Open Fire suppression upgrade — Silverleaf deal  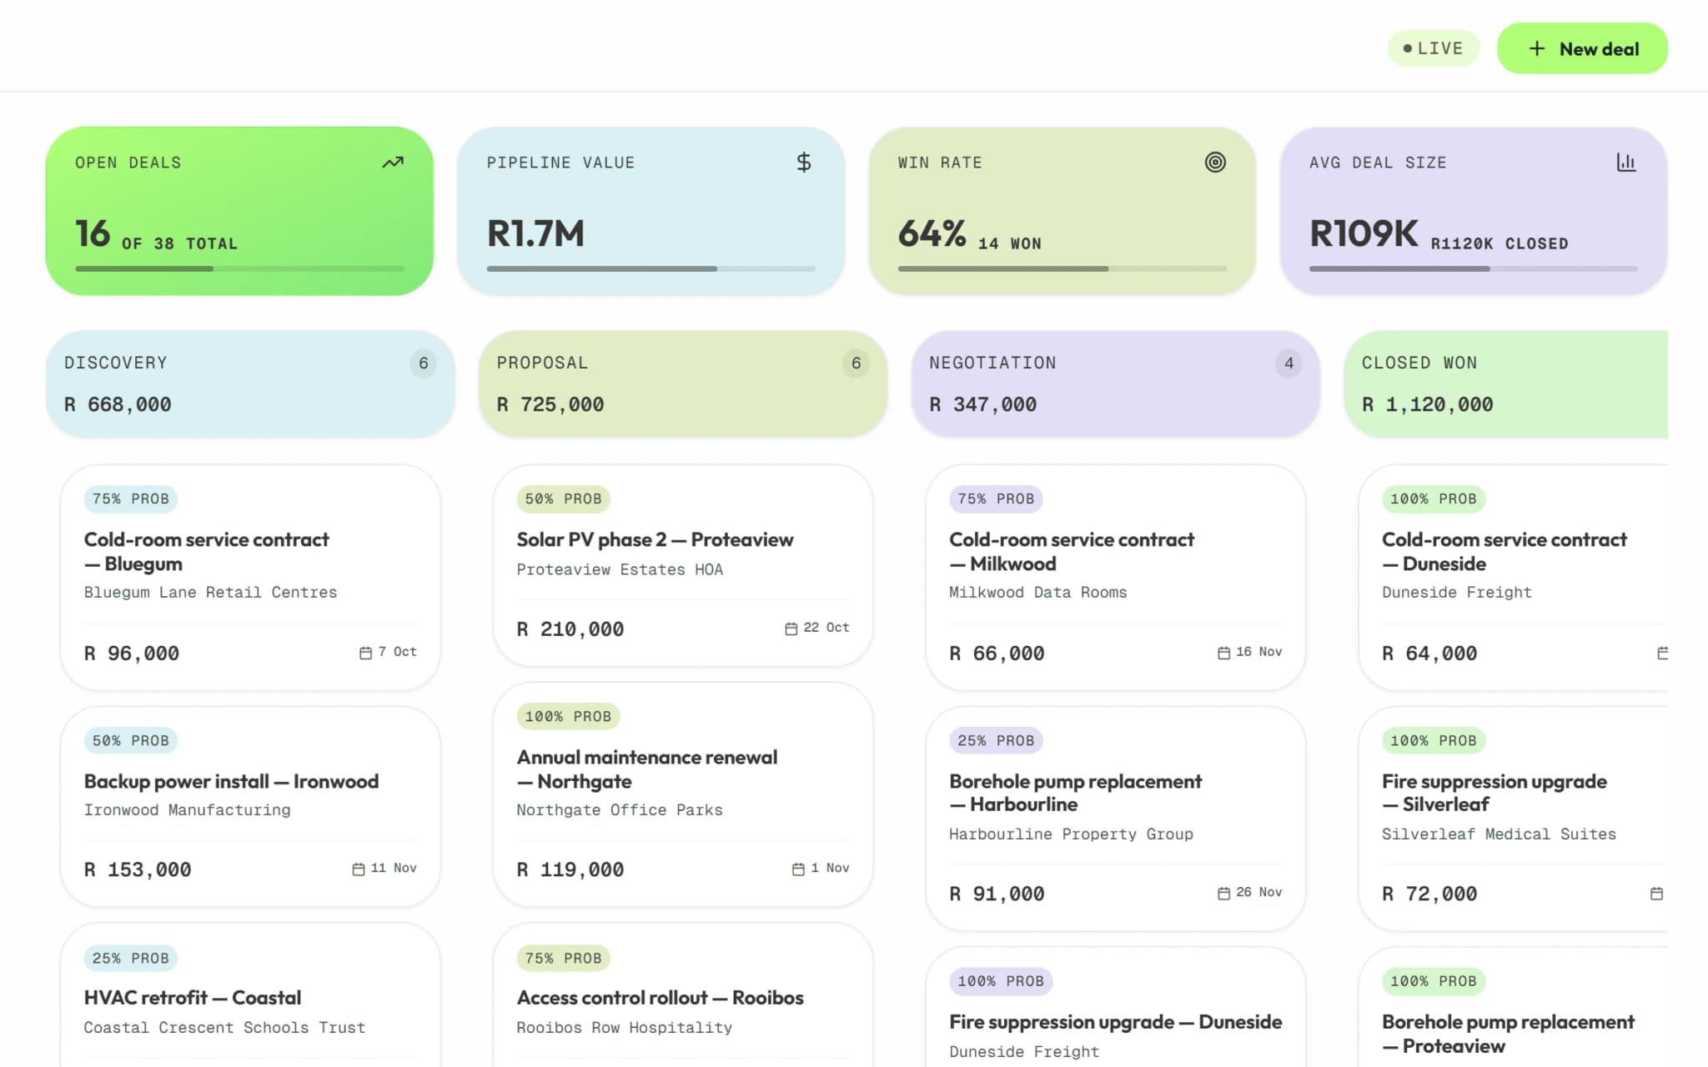(1513, 819)
